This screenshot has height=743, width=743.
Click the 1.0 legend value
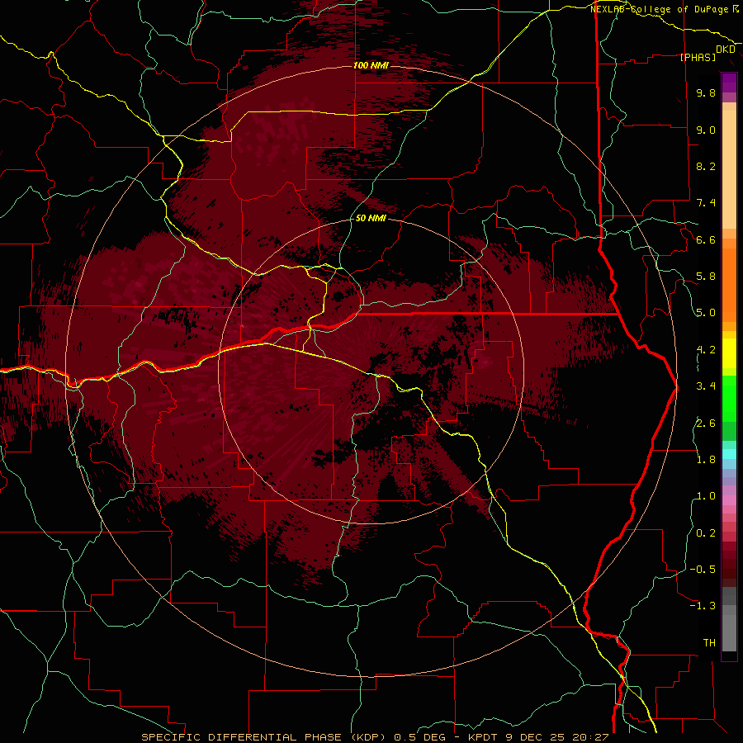tap(706, 496)
